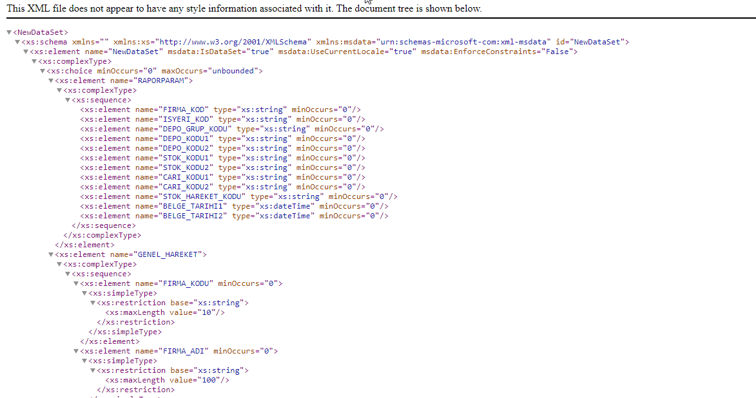The height and width of the screenshot is (398, 756).
Task: Select the CARI_KODU2 element line
Action: click(222, 187)
